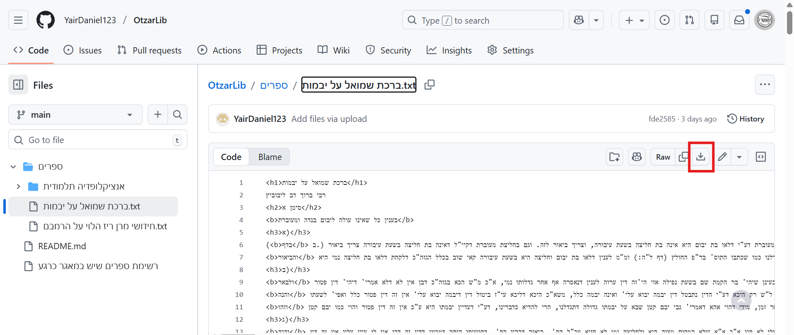Click the Go to file input
The width and height of the screenshot is (794, 335).
(98, 140)
